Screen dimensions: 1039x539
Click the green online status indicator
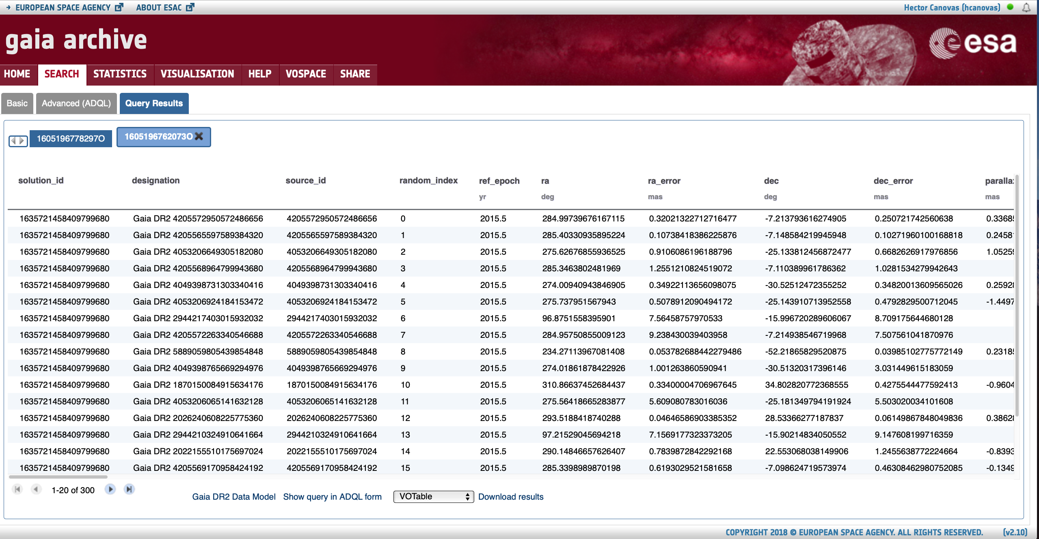tap(1011, 7)
